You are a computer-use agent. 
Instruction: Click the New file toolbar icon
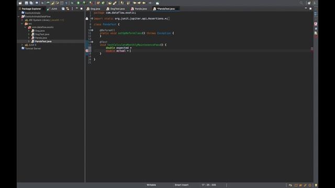pyautogui.click(x=20, y=3)
